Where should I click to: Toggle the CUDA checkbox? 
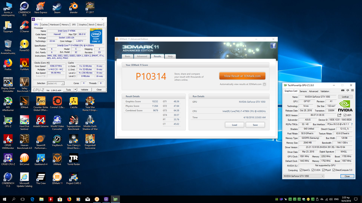click(313, 170)
